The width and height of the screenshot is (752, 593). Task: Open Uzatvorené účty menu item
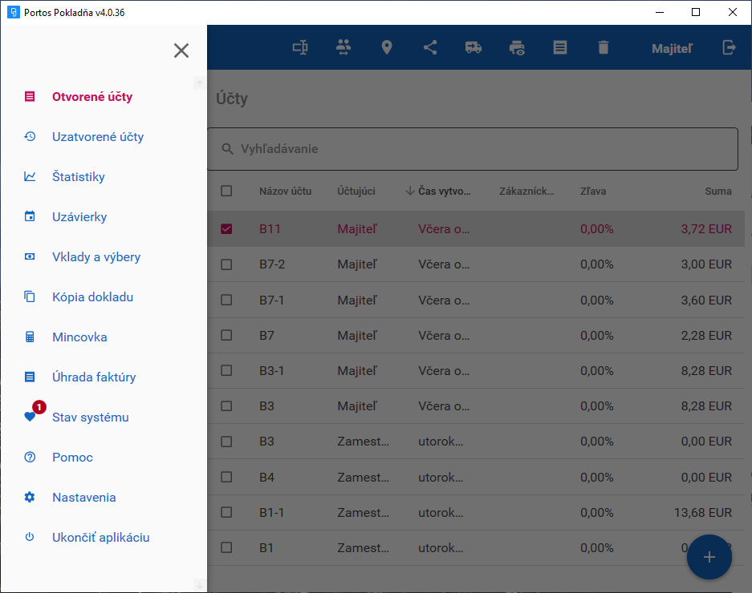point(98,137)
